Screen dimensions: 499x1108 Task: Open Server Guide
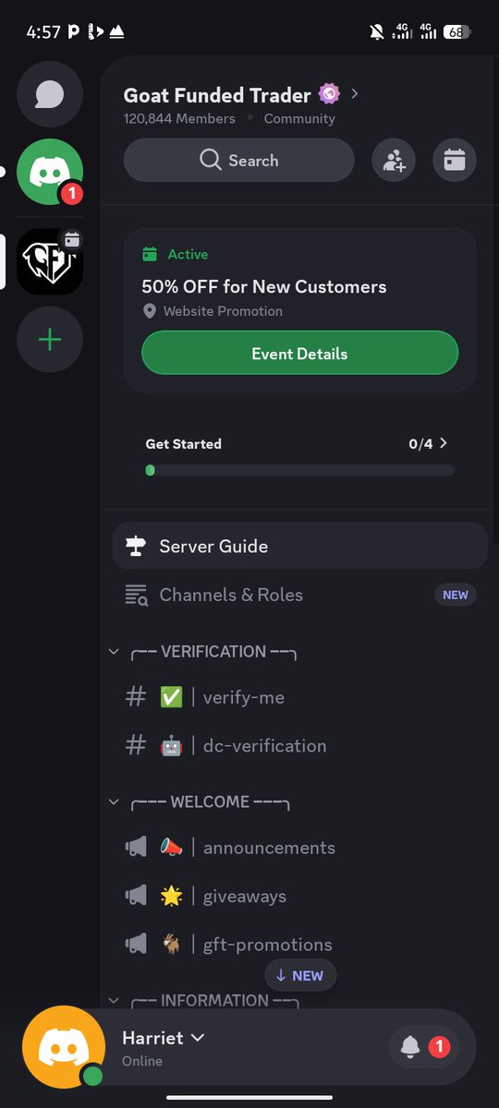[299, 547]
